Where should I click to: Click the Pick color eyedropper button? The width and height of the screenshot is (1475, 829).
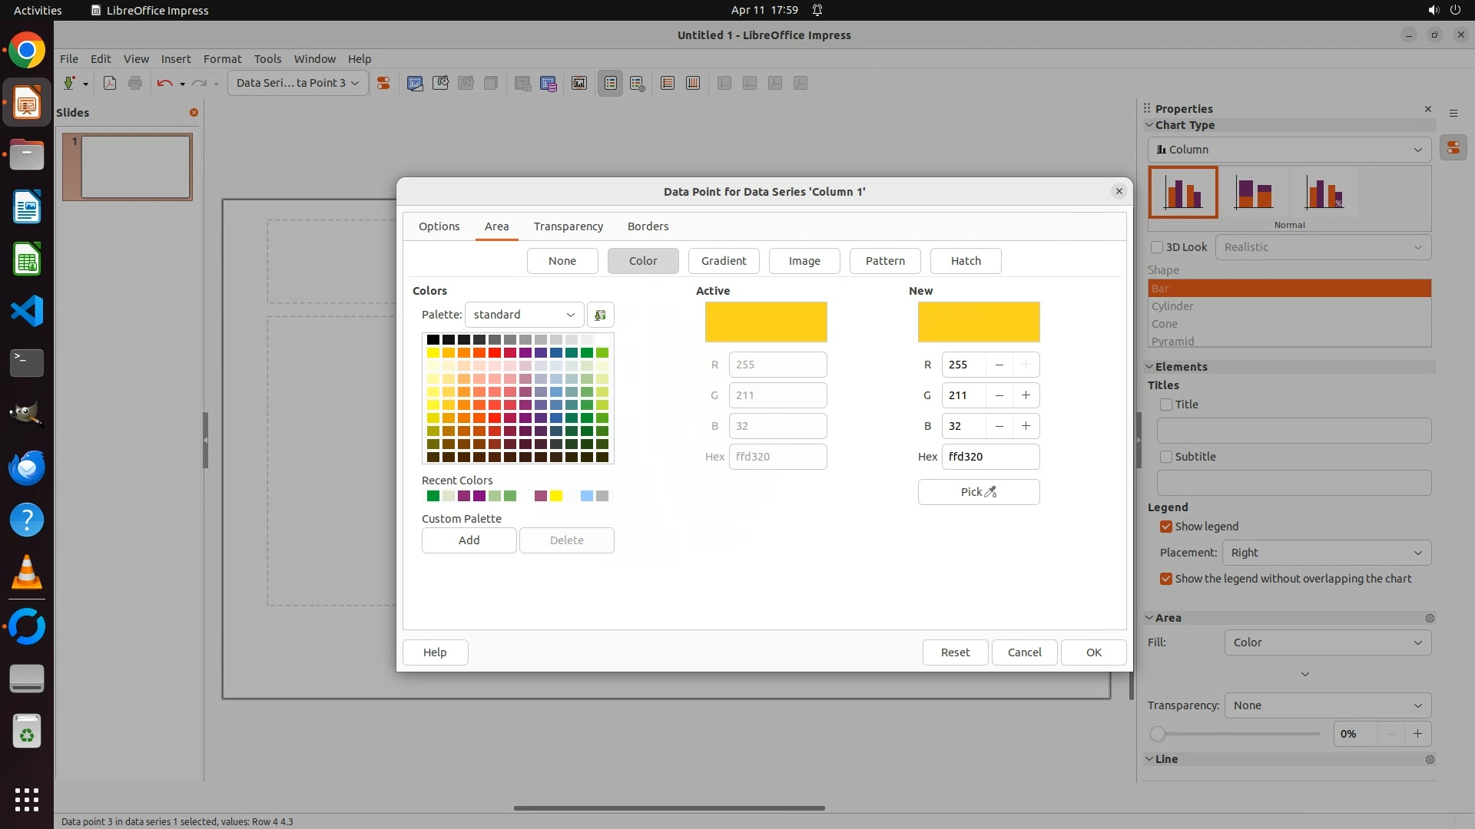click(978, 492)
